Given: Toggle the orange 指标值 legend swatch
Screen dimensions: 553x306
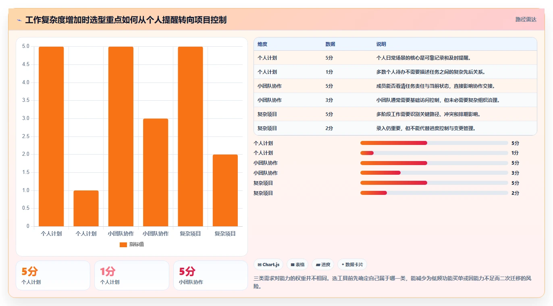Looking at the screenshot, I should pos(123,244).
